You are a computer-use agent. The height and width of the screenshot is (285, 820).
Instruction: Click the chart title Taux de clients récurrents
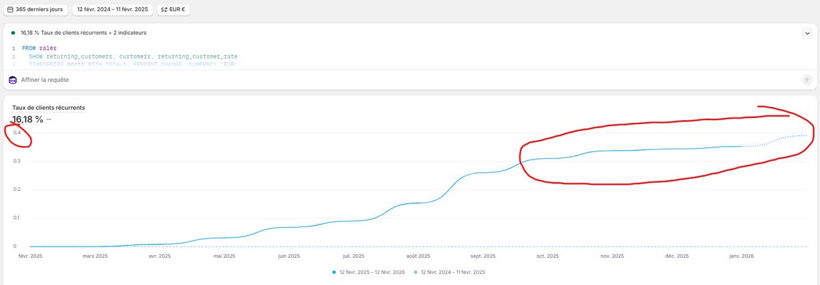pos(48,108)
